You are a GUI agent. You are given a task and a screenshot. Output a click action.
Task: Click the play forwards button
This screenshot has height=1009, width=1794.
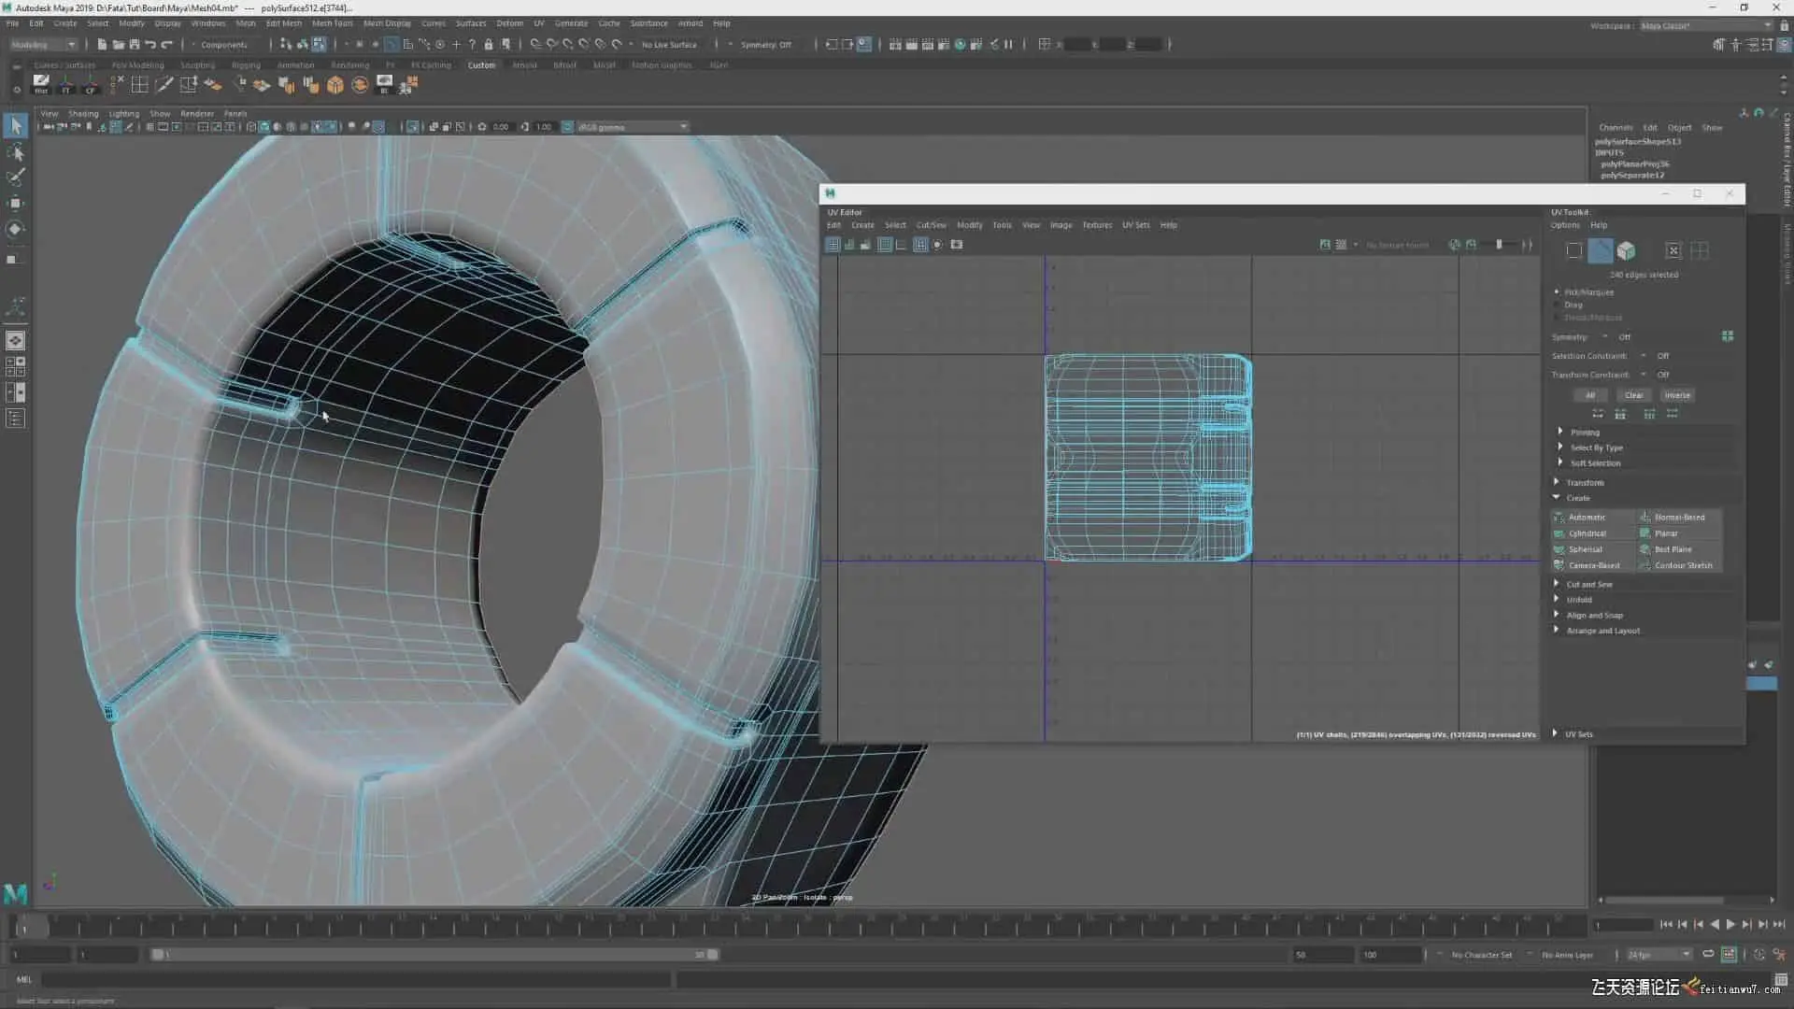pyautogui.click(x=1730, y=924)
